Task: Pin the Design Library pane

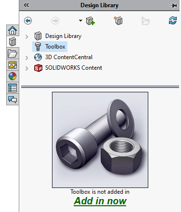Action: pyautogui.click(x=173, y=5)
